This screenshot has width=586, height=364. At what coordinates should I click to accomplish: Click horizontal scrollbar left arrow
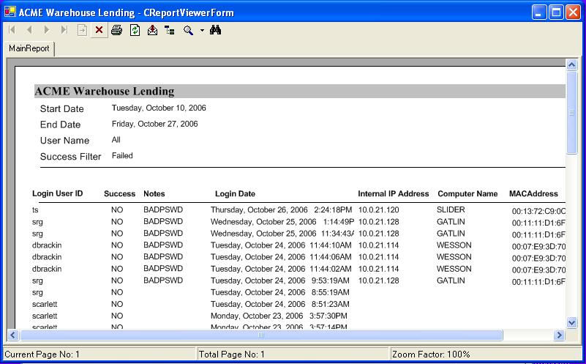pyautogui.click(x=12, y=335)
